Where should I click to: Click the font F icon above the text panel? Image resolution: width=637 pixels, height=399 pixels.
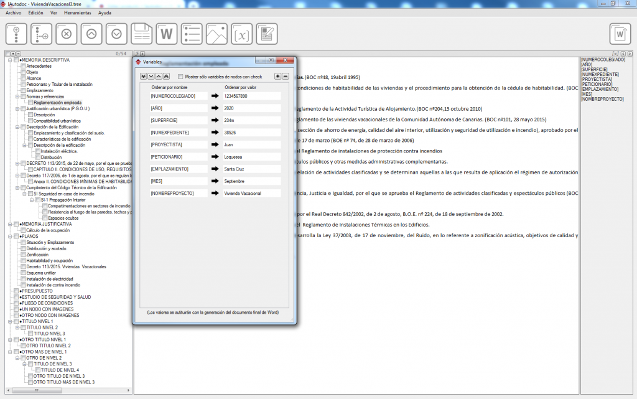pyautogui.click(x=137, y=54)
